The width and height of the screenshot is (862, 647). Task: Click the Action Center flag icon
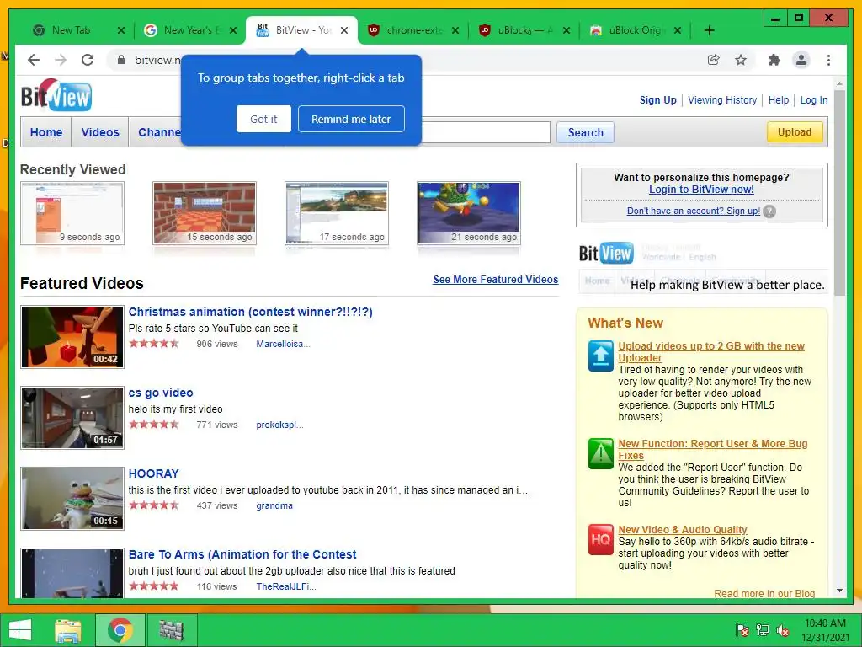[742, 630]
